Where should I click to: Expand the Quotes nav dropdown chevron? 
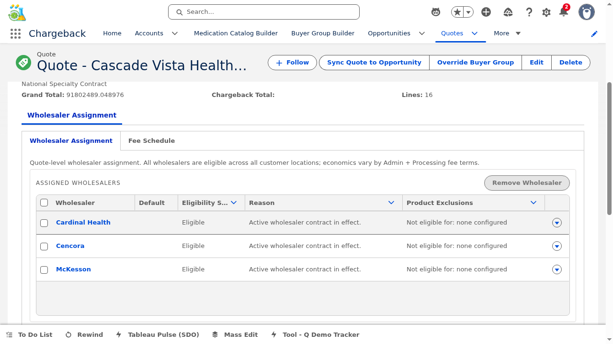tap(475, 33)
